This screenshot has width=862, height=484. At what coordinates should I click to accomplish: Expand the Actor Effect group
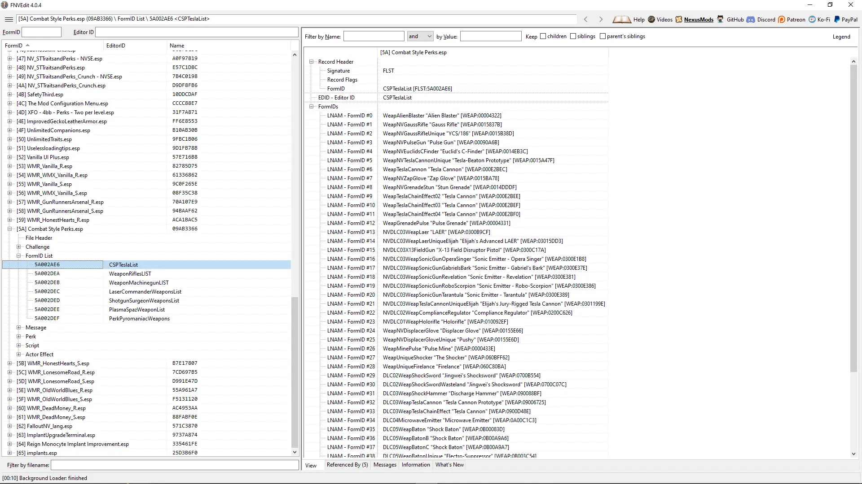coord(19,354)
